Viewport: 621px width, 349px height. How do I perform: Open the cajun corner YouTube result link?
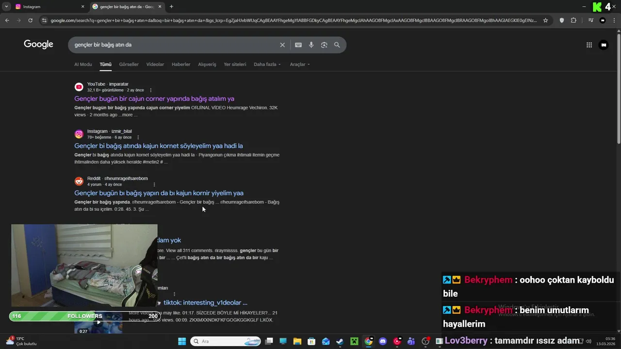click(x=154, y=99)
